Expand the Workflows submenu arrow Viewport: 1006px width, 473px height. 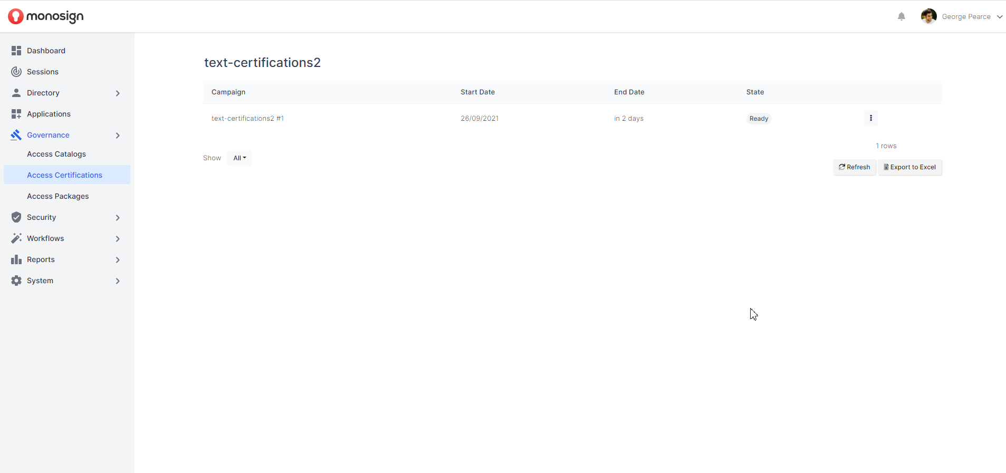(118, 239)
